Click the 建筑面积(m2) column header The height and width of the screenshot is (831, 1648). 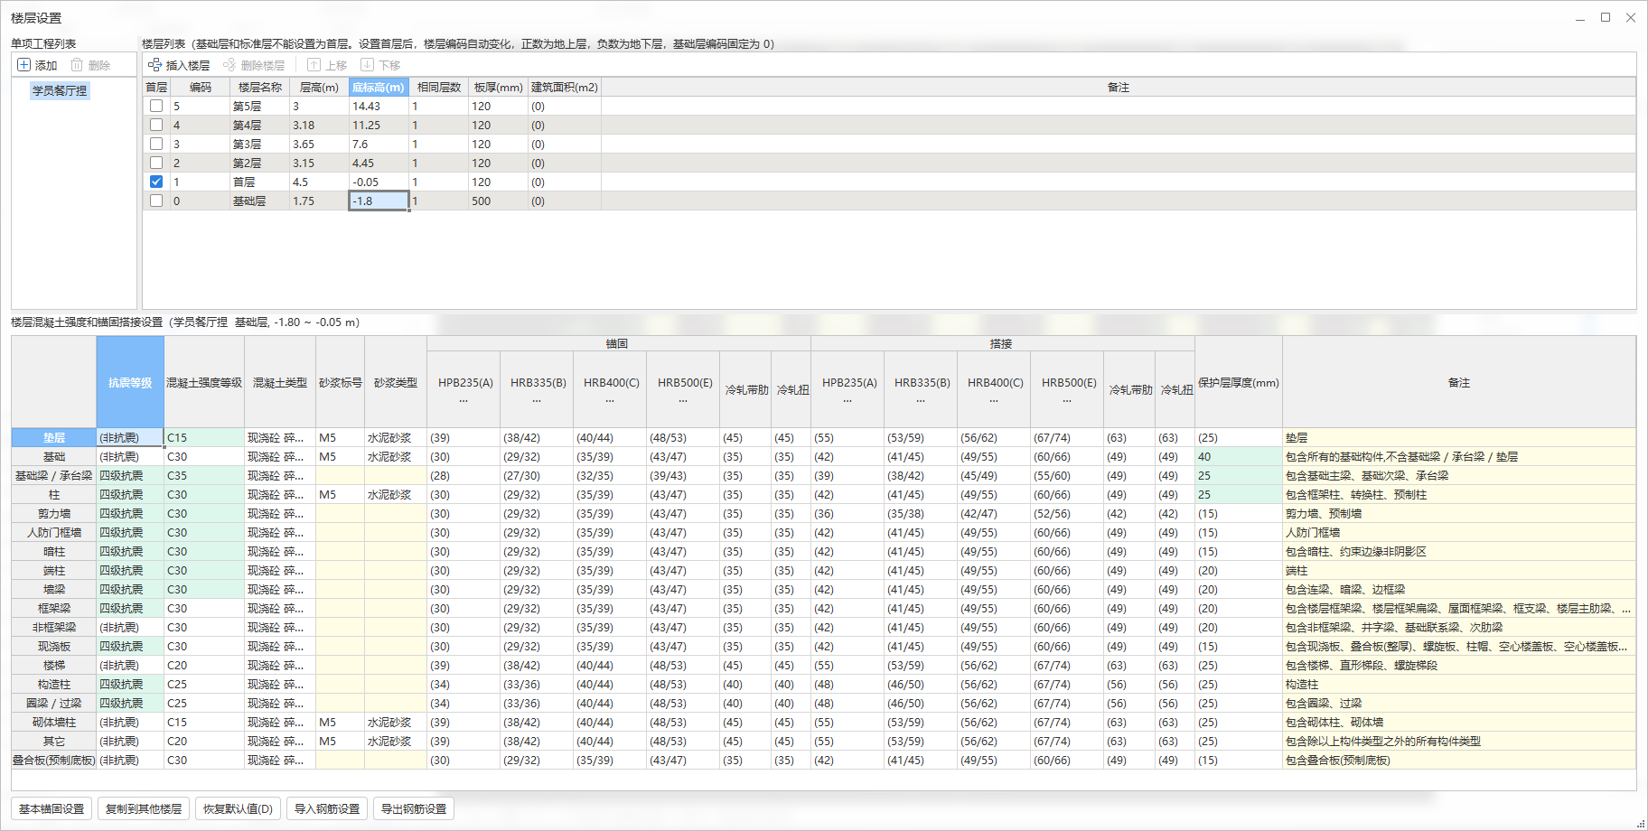[565, 88]
